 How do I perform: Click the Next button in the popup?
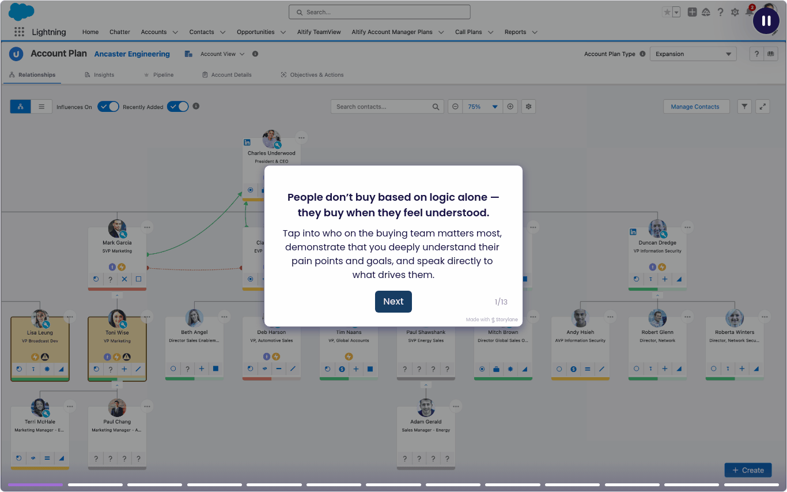coord(393,302)
